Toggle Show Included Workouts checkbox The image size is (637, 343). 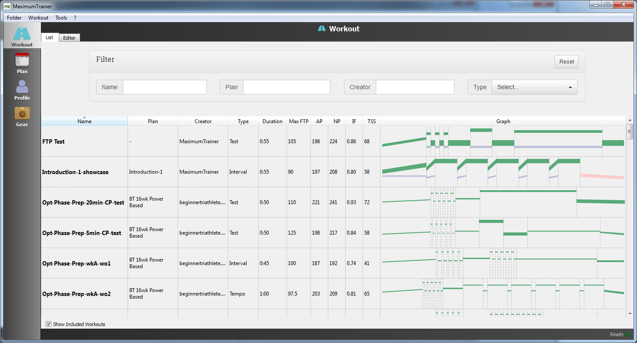click(48, 324)
